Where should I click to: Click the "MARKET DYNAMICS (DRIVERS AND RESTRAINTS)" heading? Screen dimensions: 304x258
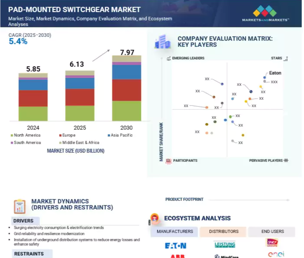coord(72,204)
